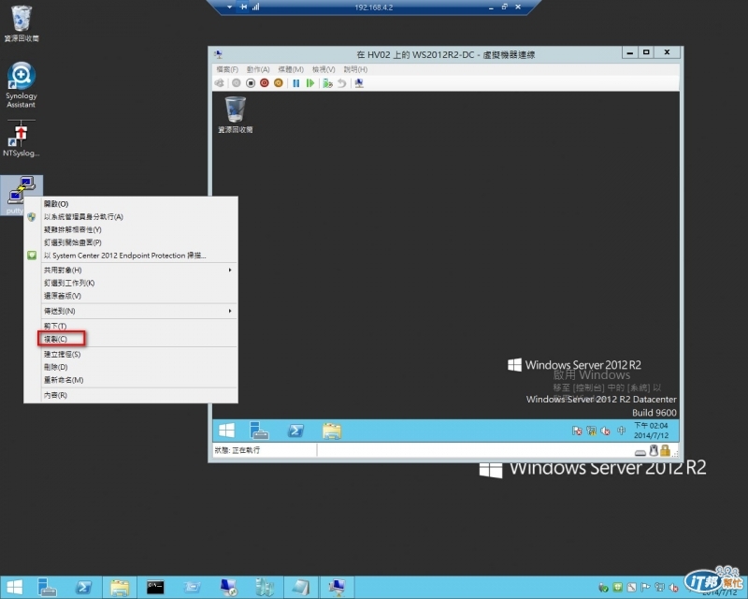Open the 媒體(M) menu in VM connection window
Image resolution: width=748 pixels, height=599 pixels.
[x=291, y=69]
